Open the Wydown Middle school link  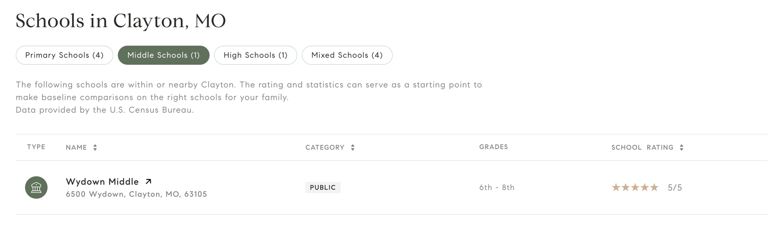(102, 182)
